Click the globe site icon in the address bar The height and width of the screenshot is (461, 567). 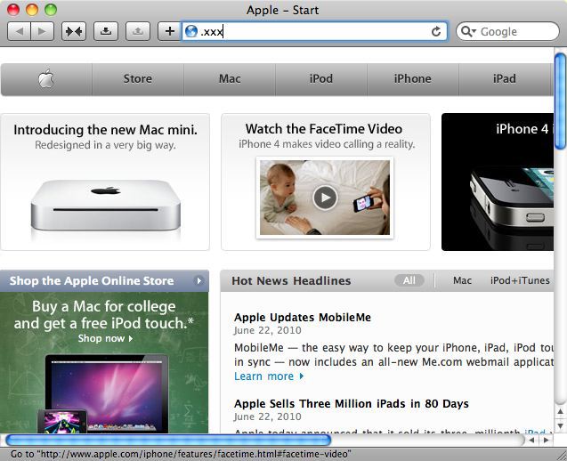pos(191,31)
